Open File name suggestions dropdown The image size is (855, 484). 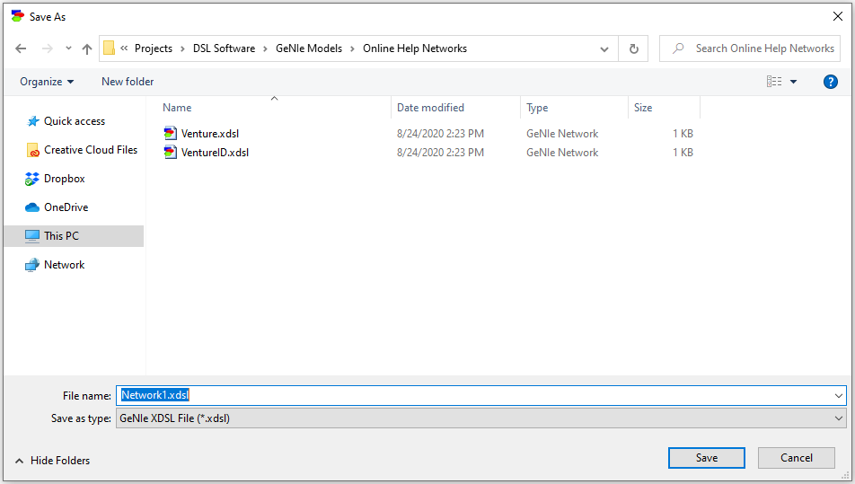point(839,396)
